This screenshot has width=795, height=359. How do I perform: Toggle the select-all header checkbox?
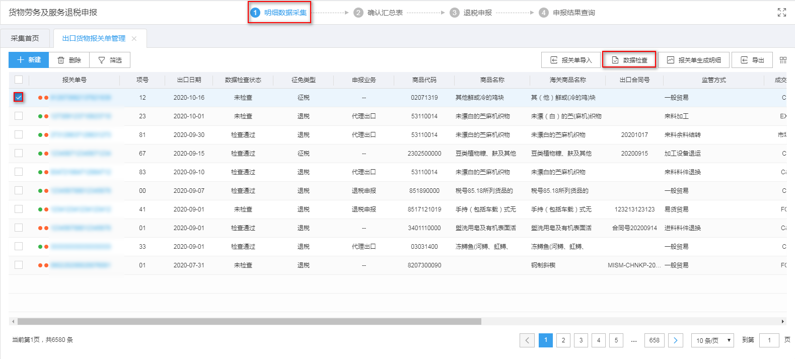19,80
